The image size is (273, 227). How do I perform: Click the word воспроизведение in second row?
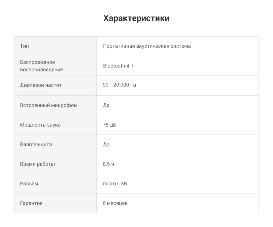[x=42, y=70]
